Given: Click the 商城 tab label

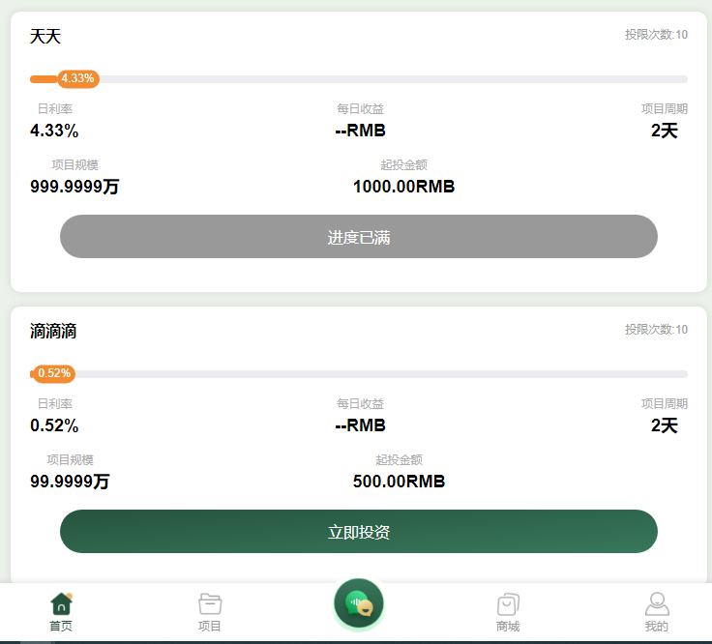Looking at the screenshot, I should pyautogui.click(x=508, y=627).
